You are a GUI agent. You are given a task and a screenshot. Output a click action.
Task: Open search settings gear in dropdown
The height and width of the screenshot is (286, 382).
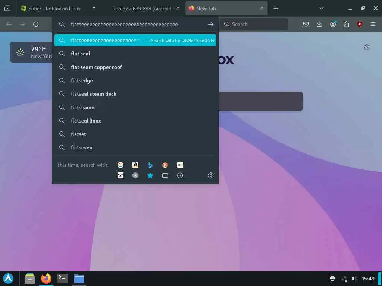point(211,175)
